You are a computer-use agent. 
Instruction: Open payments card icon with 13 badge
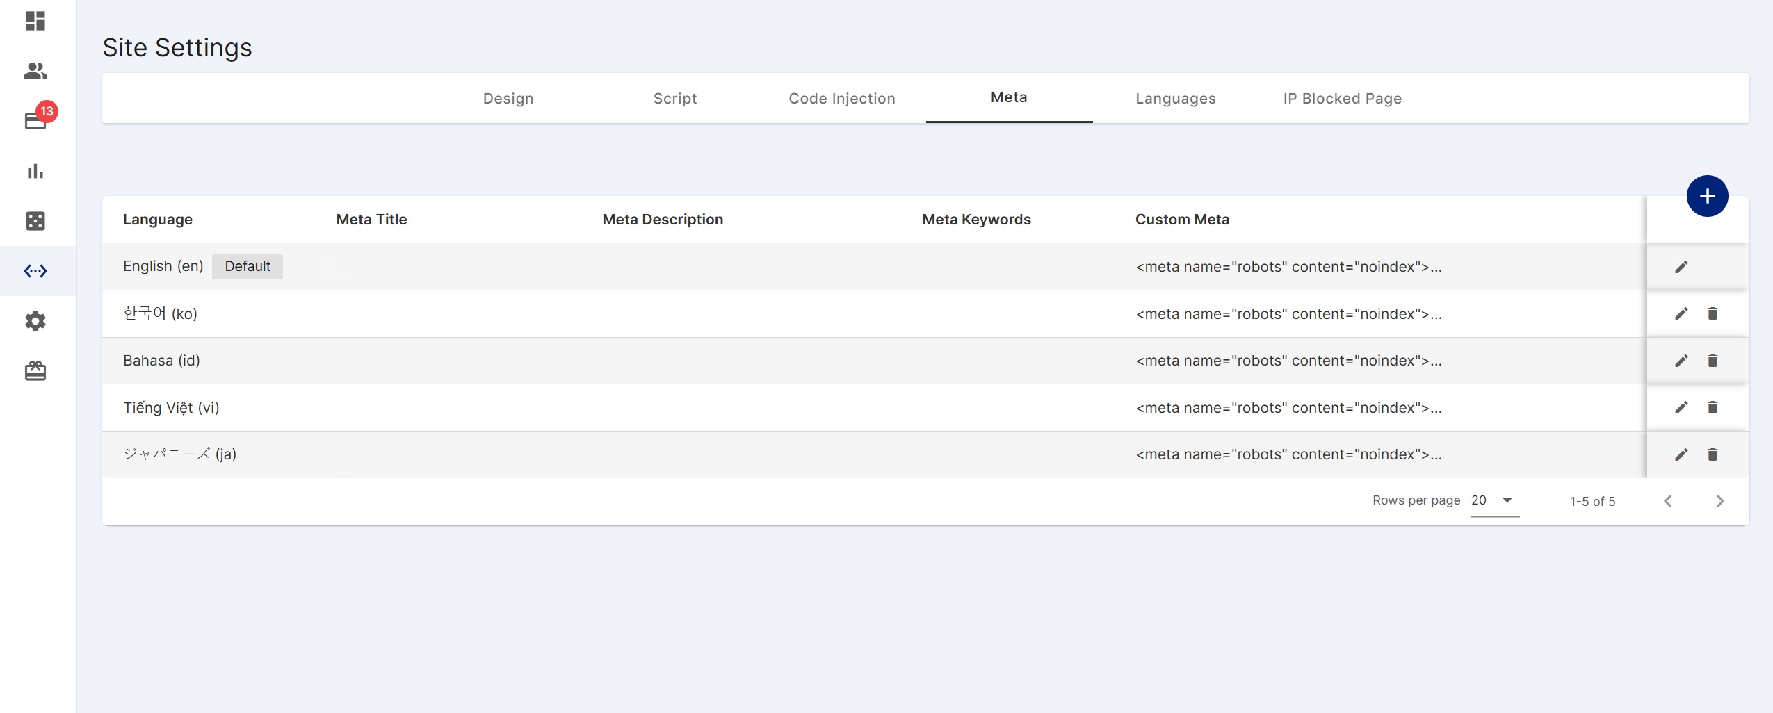click(x=35, y=121)
